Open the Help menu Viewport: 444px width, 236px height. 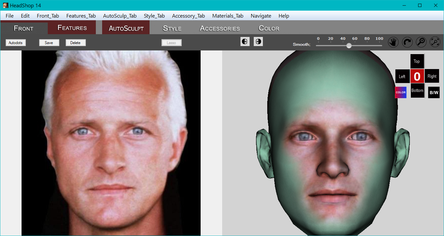284,16
